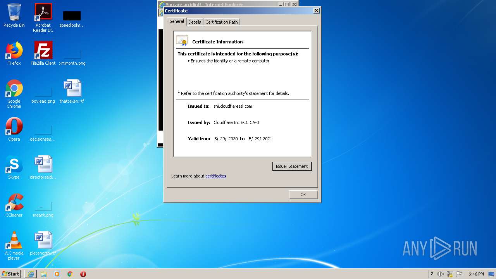Click the certificate information icon
Image resolution: width=496 pixels, height=279 pixels.
coord(182,41)
